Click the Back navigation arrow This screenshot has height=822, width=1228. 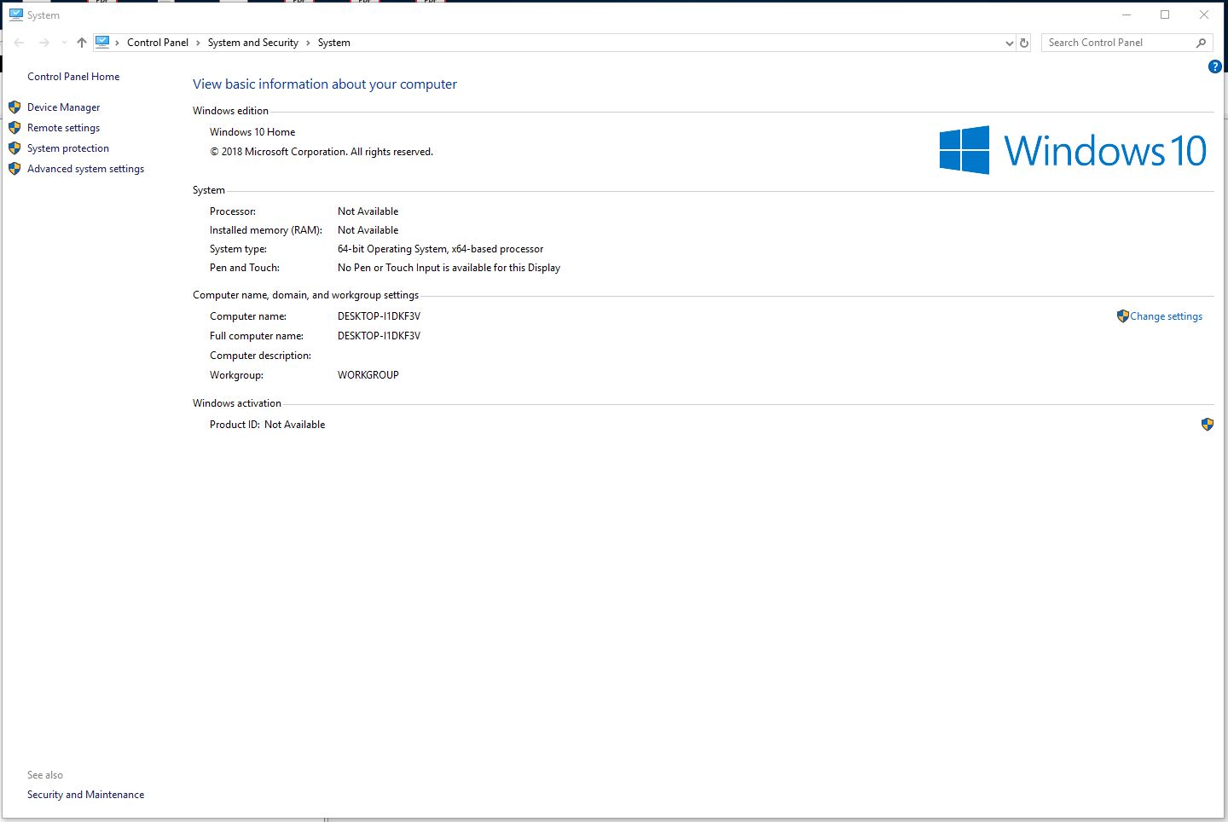pyautogui.click(x=19, y=43)
